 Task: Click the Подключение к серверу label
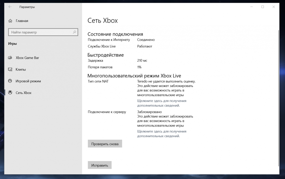coord(107,112)
